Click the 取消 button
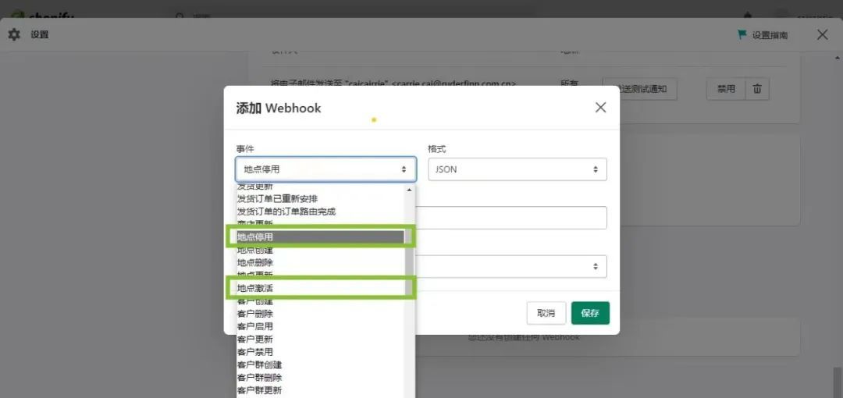The image size is (843, 398). coord(546,313)
